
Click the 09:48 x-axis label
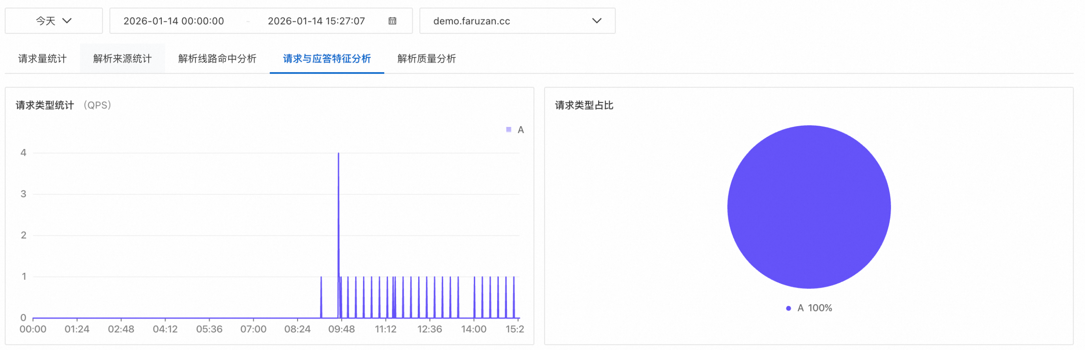pos(342,329)
